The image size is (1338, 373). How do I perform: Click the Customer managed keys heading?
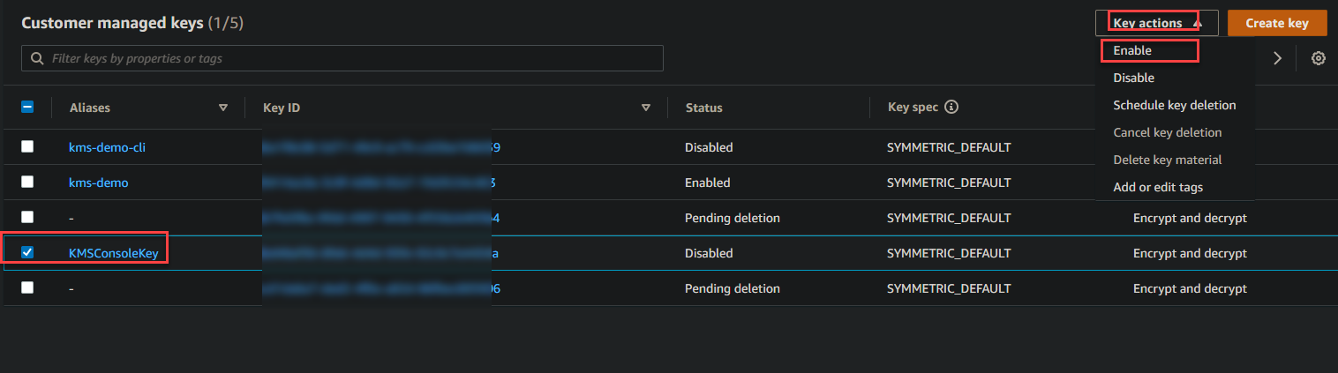tap(132, 23)
